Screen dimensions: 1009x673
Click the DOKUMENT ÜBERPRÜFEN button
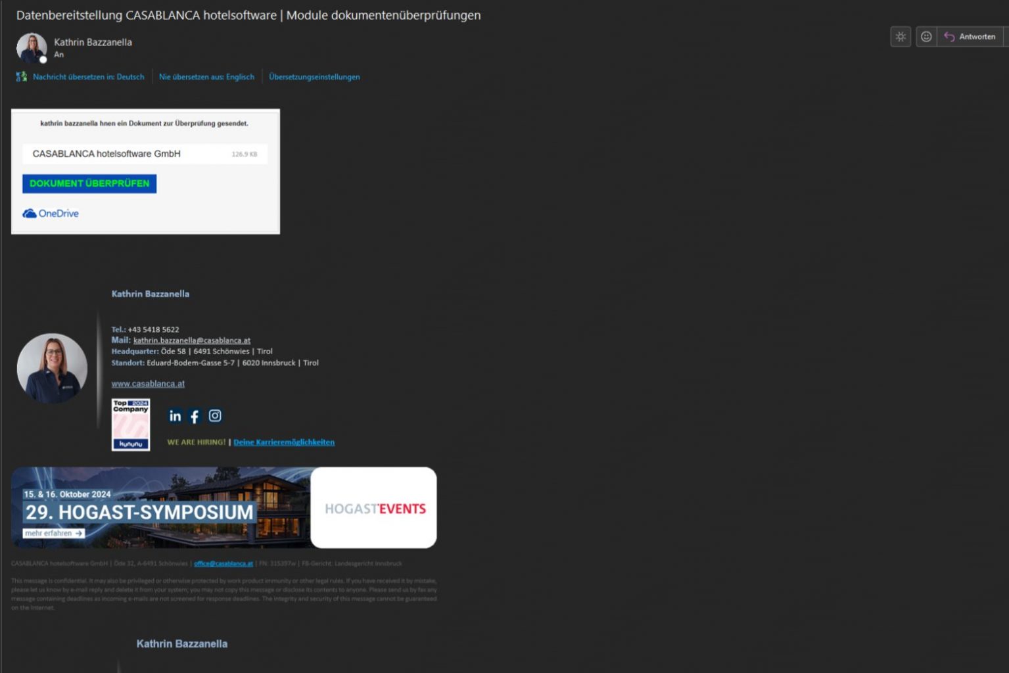(x=89, y=183)
